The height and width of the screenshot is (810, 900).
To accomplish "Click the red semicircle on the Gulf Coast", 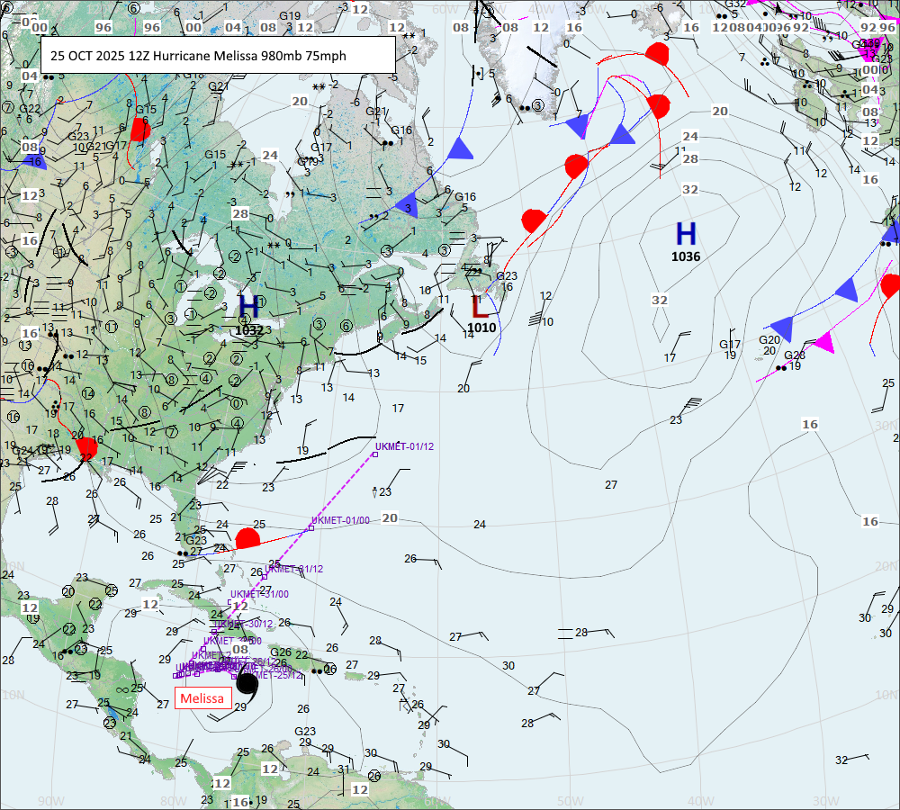I will coord(87,447).
